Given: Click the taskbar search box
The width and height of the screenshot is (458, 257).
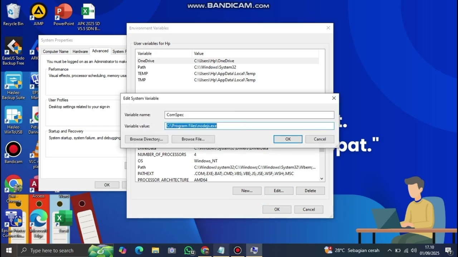Looking at the screenshot, I should coord(65,250).
